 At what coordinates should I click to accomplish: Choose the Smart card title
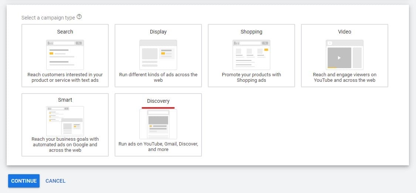tap(65, 100)
